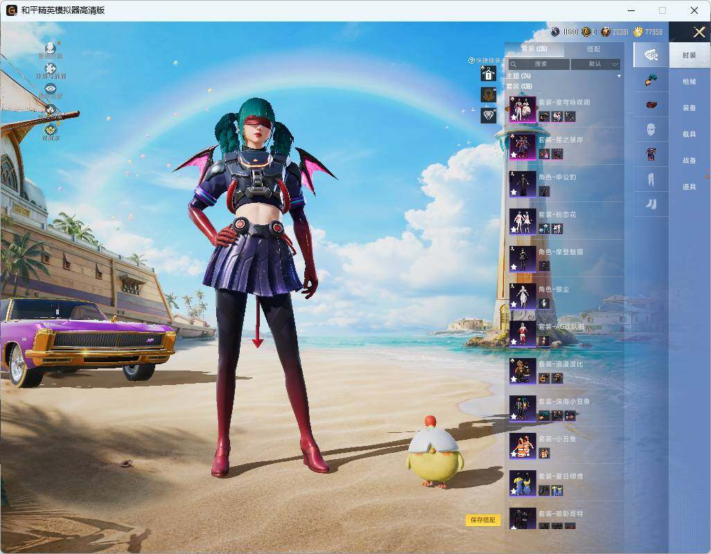Viewport: 711px width, 554px height.
Task: Open the 装备 equipment category
Action: (690, 108)
